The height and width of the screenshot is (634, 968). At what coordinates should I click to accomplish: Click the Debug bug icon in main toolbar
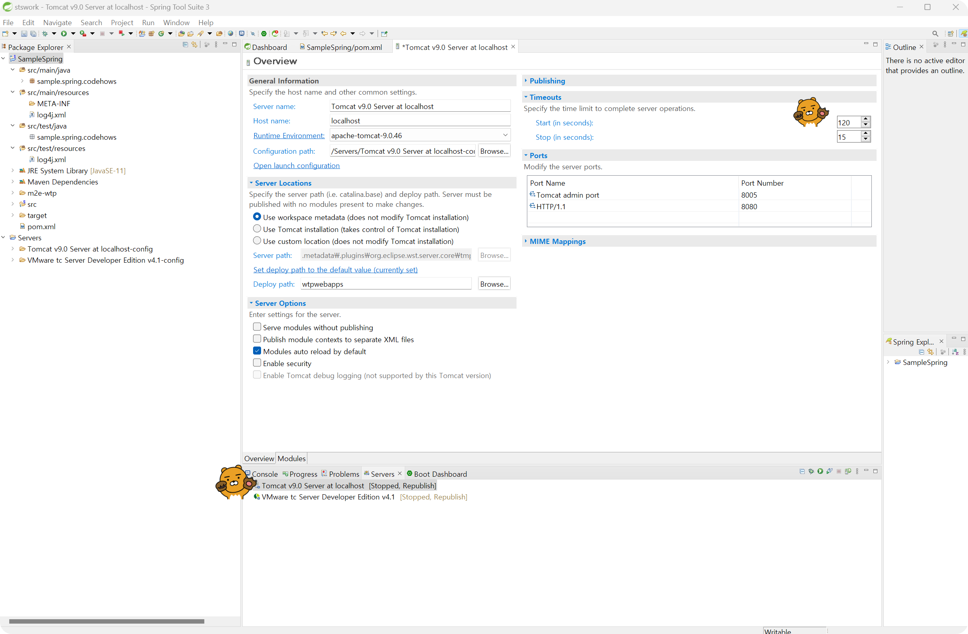click(x=45, y=34)
